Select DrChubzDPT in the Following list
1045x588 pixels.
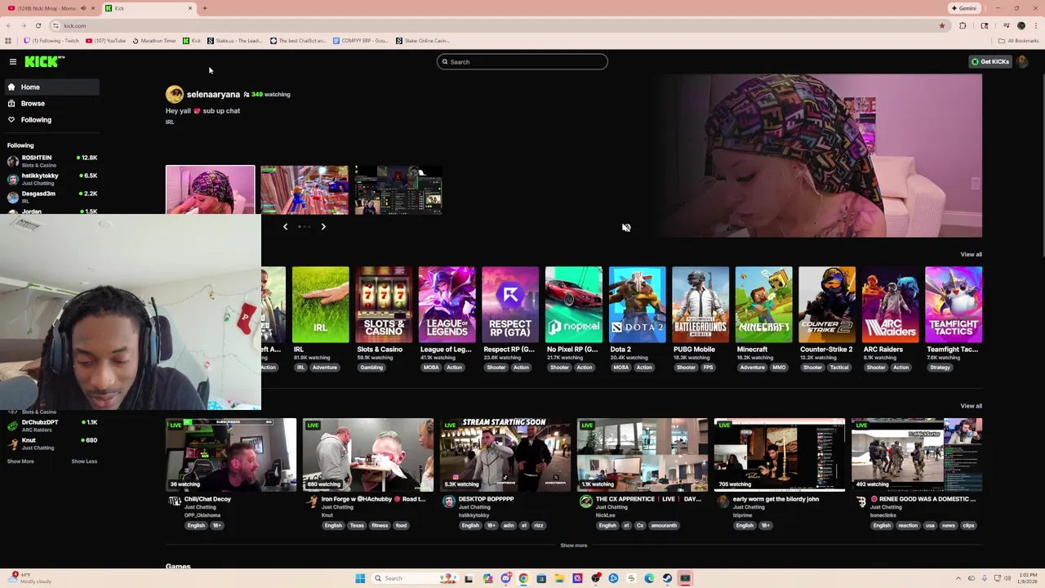(x=51, y=425)
